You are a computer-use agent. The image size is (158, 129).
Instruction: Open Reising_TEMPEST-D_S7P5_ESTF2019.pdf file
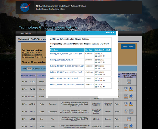67,66
